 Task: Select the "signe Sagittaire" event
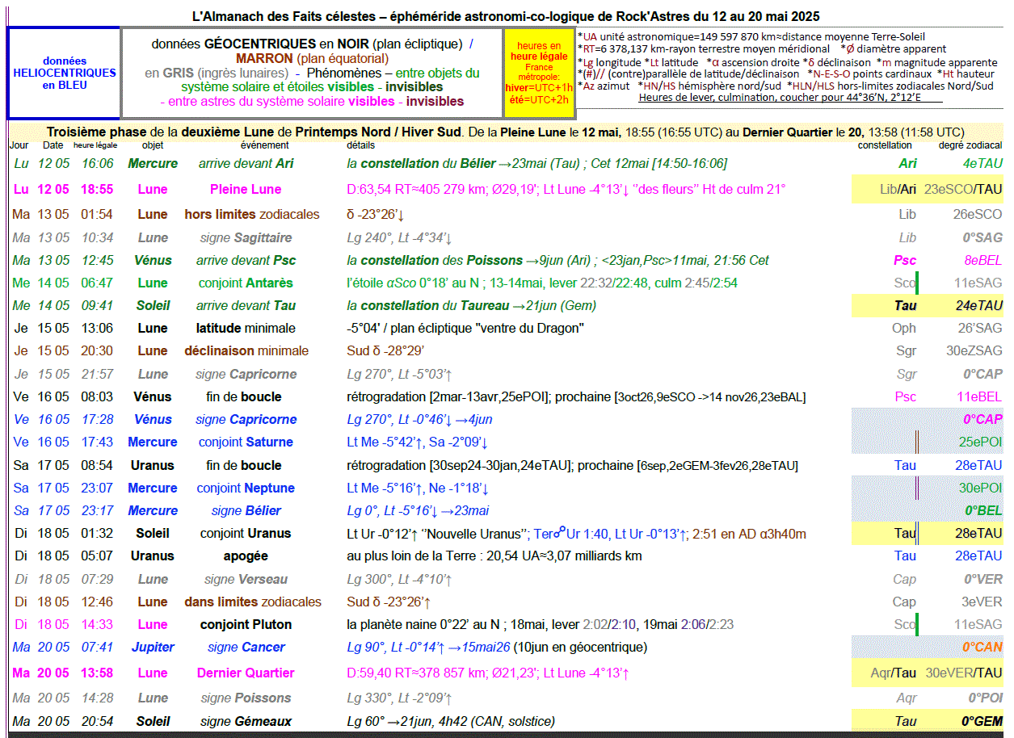246,237
